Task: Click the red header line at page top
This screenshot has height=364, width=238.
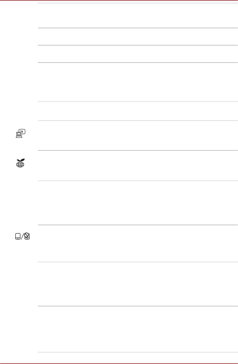Action: click(x=119, y=1)
